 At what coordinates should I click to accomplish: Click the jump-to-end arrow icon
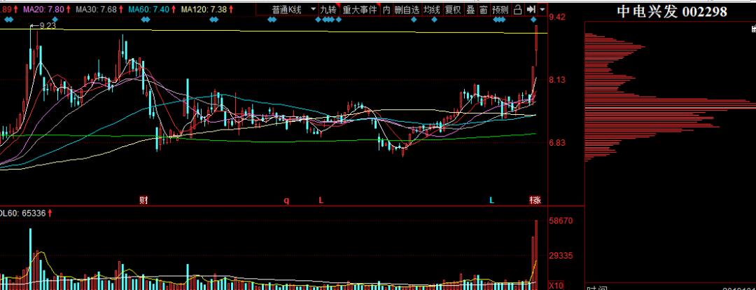coord(531,9)
